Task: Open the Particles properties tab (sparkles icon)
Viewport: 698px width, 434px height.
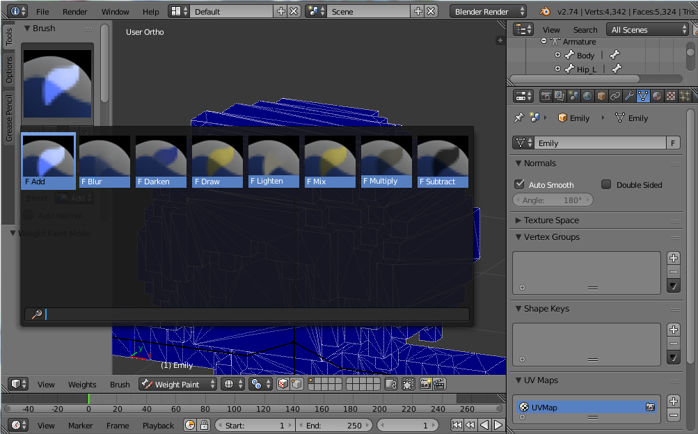Action: 684,96
